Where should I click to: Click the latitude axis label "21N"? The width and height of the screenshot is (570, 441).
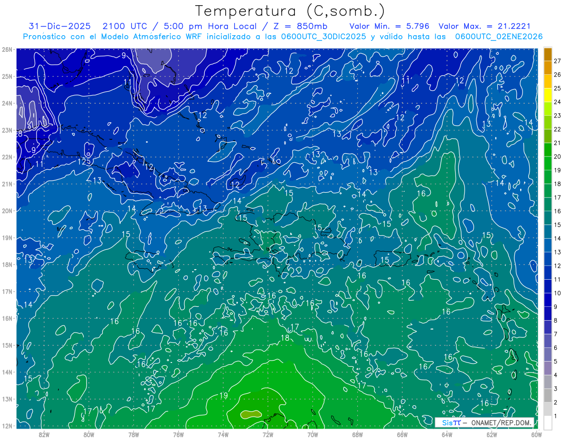[7, 184]
